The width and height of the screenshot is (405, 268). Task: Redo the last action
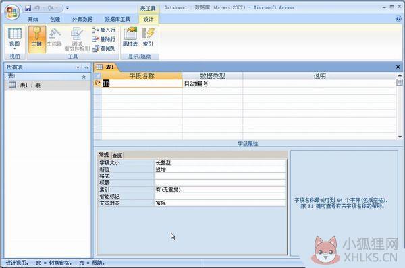pyautogui.click(x=50, y=8)
